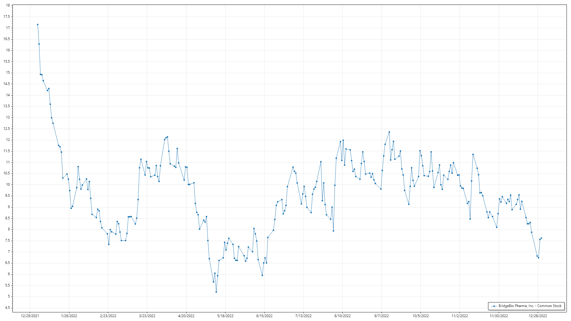
Task: Select the final data point of the series
Action: [541, 238]
